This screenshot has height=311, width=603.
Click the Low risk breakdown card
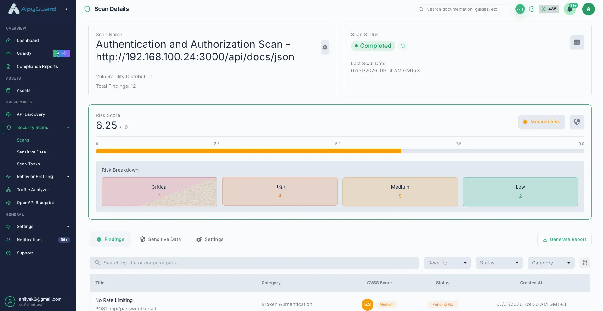tap(520, 192)
